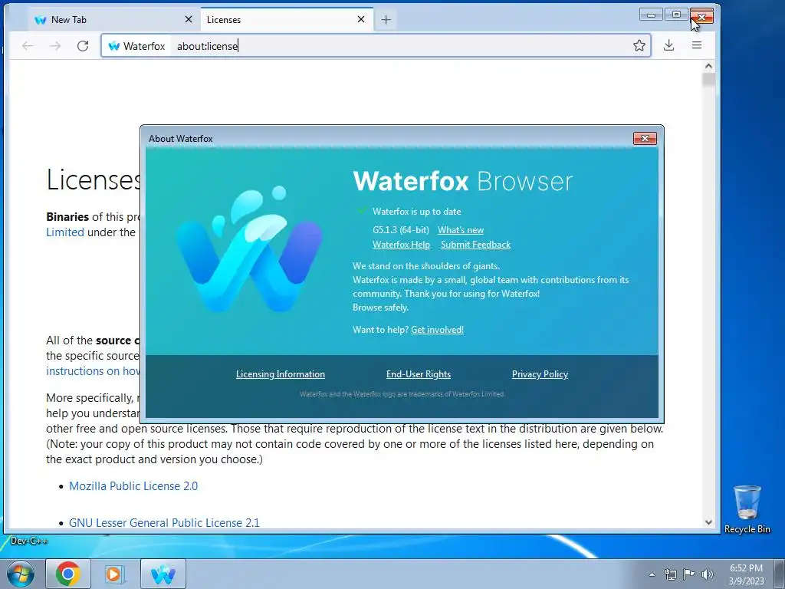
Task: Follow the Get involved! link
Action: coord(437,330)
